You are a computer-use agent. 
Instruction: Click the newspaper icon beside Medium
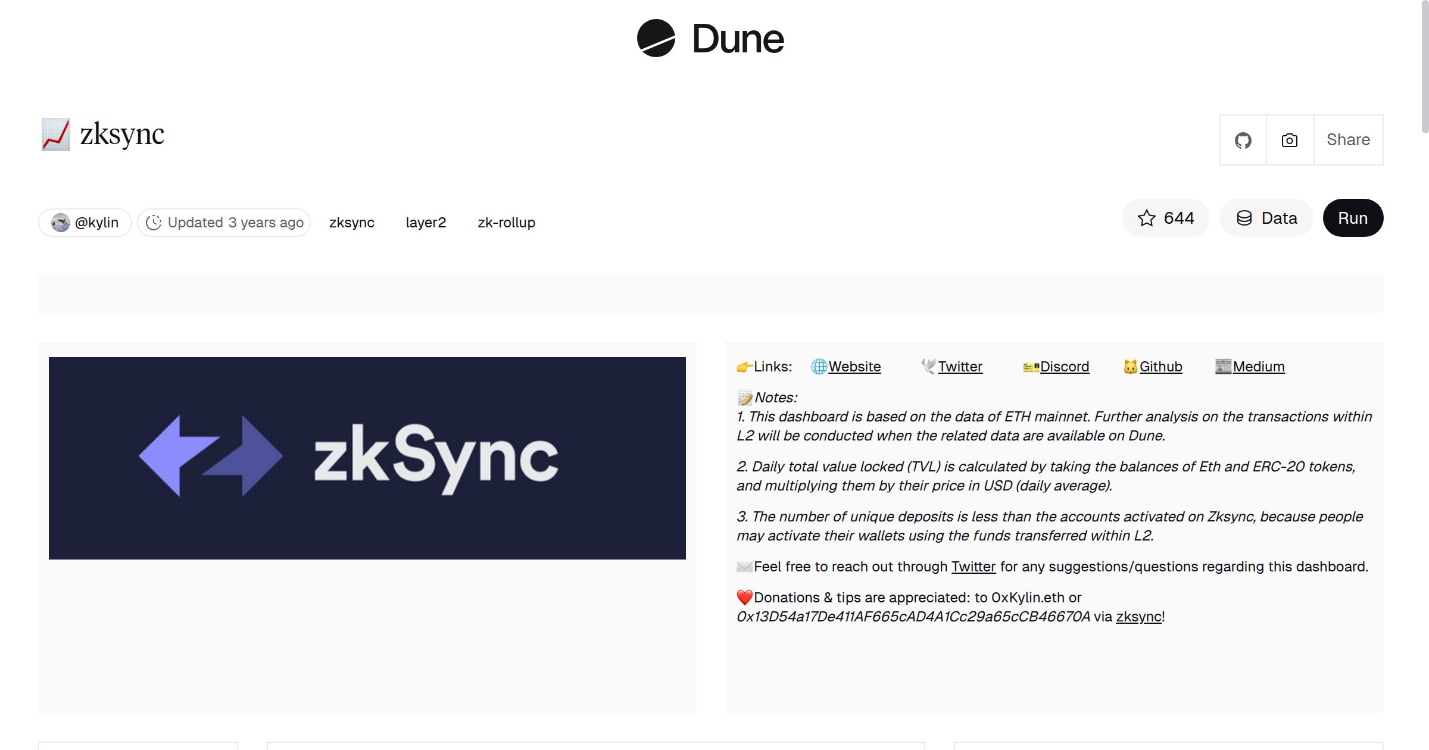point(1224,367)
